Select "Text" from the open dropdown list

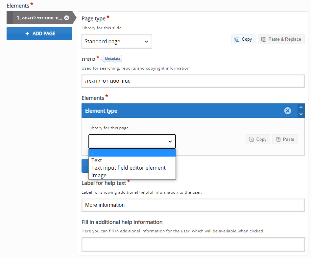tap(96, 160)
